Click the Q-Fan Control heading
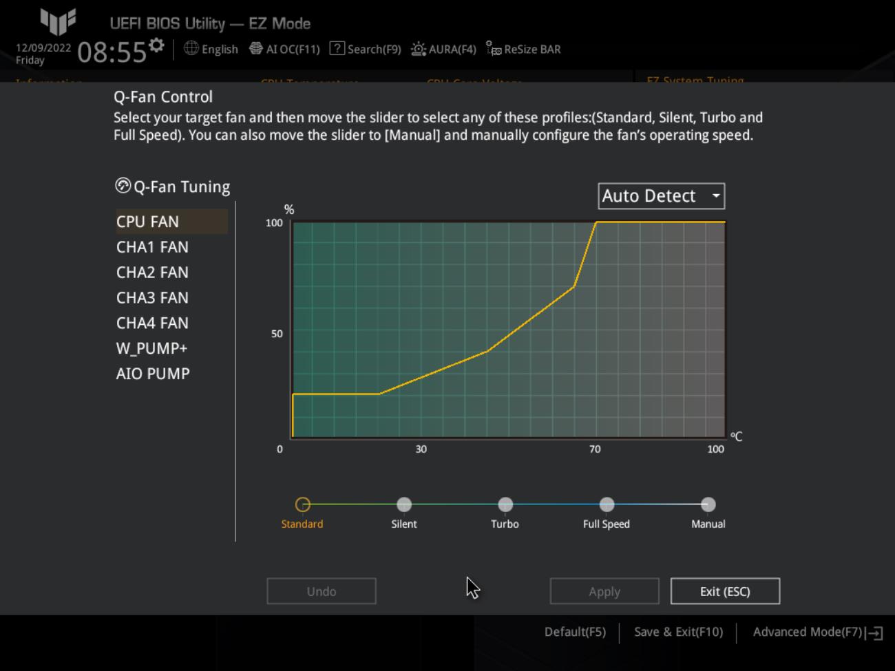Viewport: 895px width, 671px height. pos(163,97)
